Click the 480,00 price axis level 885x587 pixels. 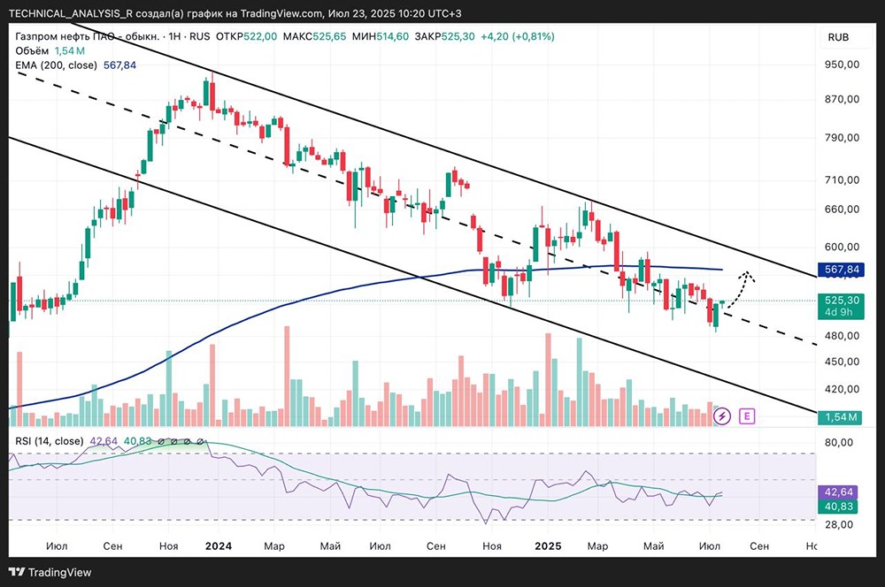click(842, 336)
